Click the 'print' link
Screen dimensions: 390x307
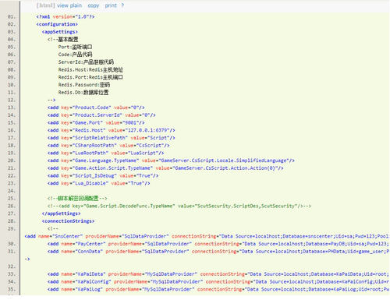click(x=111, y=5)
